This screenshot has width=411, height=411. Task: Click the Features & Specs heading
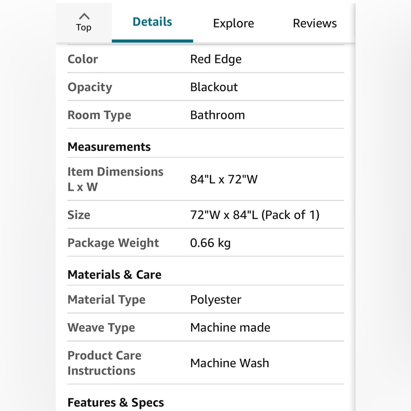pyautogui.click(x=115, y=403)
